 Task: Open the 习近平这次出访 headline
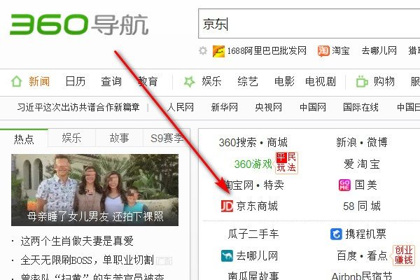pyautogui.click(x=78, y=107)
